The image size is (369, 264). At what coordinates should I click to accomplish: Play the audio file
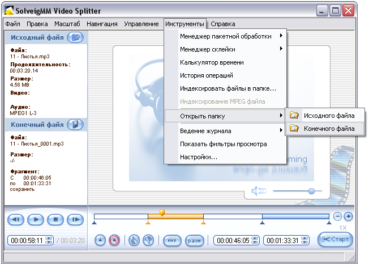pyautogui.click(x=36, y=219)
